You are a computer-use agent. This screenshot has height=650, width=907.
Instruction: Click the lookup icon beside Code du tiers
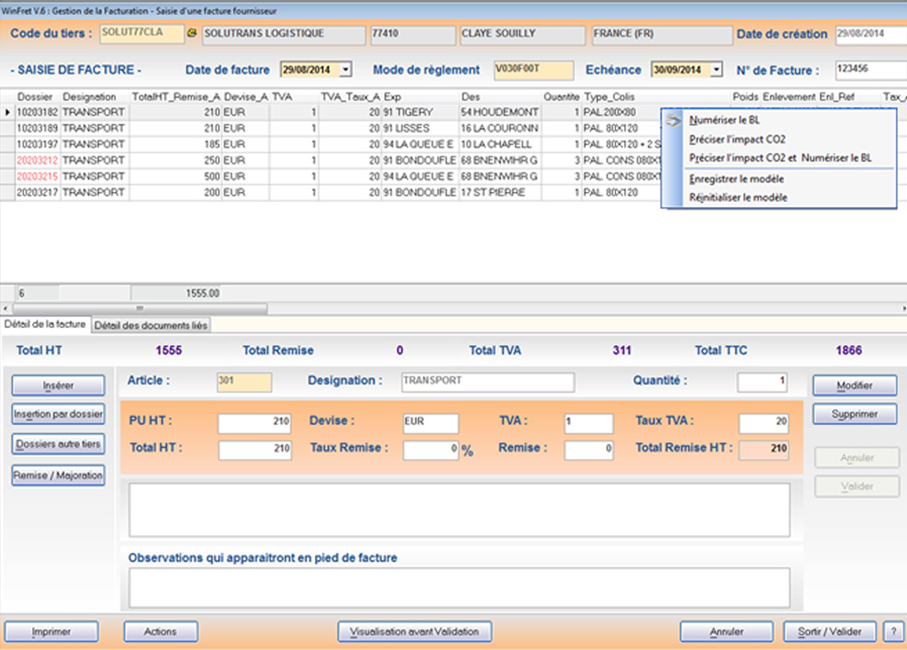coord(191,34)
